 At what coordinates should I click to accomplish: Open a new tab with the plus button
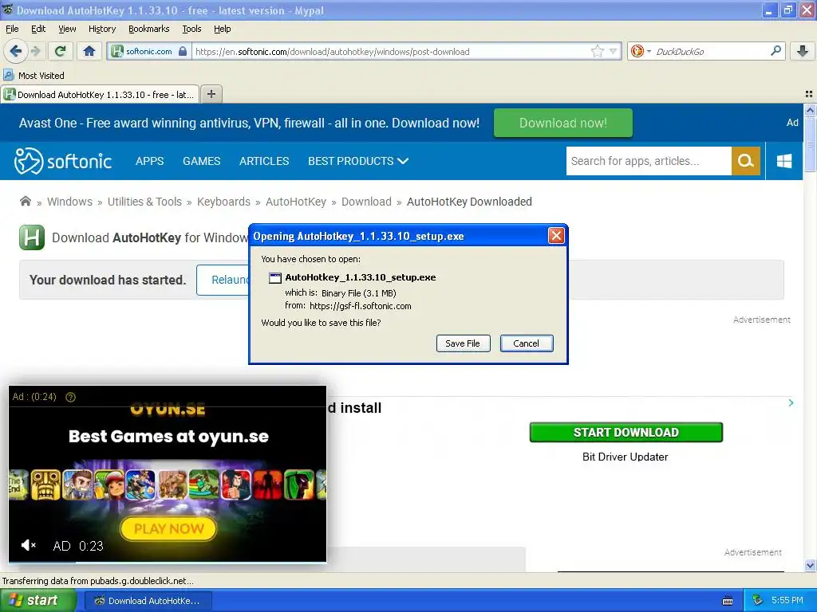click(x=211, y=94)
